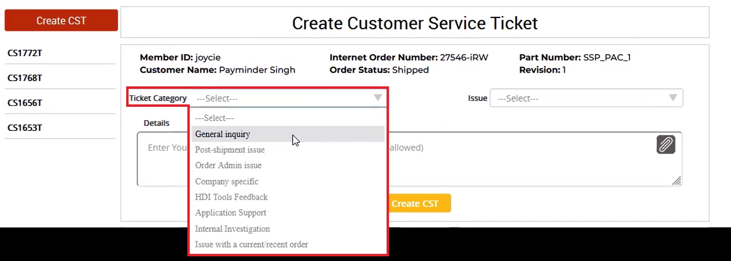This screenshot has width=731, height=261.
Task: Click the Create Customer Service Ticket heading
Action: (415, 23)
